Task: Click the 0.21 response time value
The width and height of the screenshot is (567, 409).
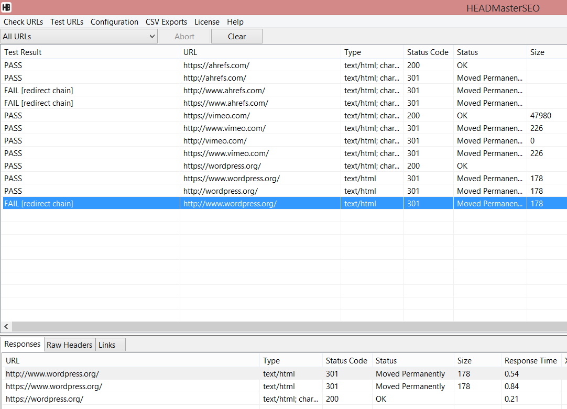Action: [511, 399]
